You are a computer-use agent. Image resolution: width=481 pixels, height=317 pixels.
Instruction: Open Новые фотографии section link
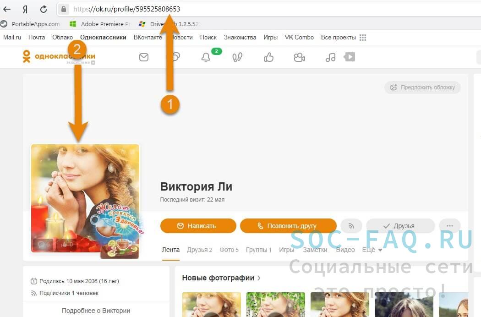click(221, 278)
